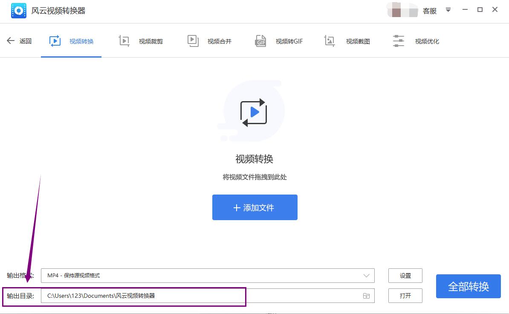Click the 添加文件 button
509x314 pixels.
[x=255, y=207]
